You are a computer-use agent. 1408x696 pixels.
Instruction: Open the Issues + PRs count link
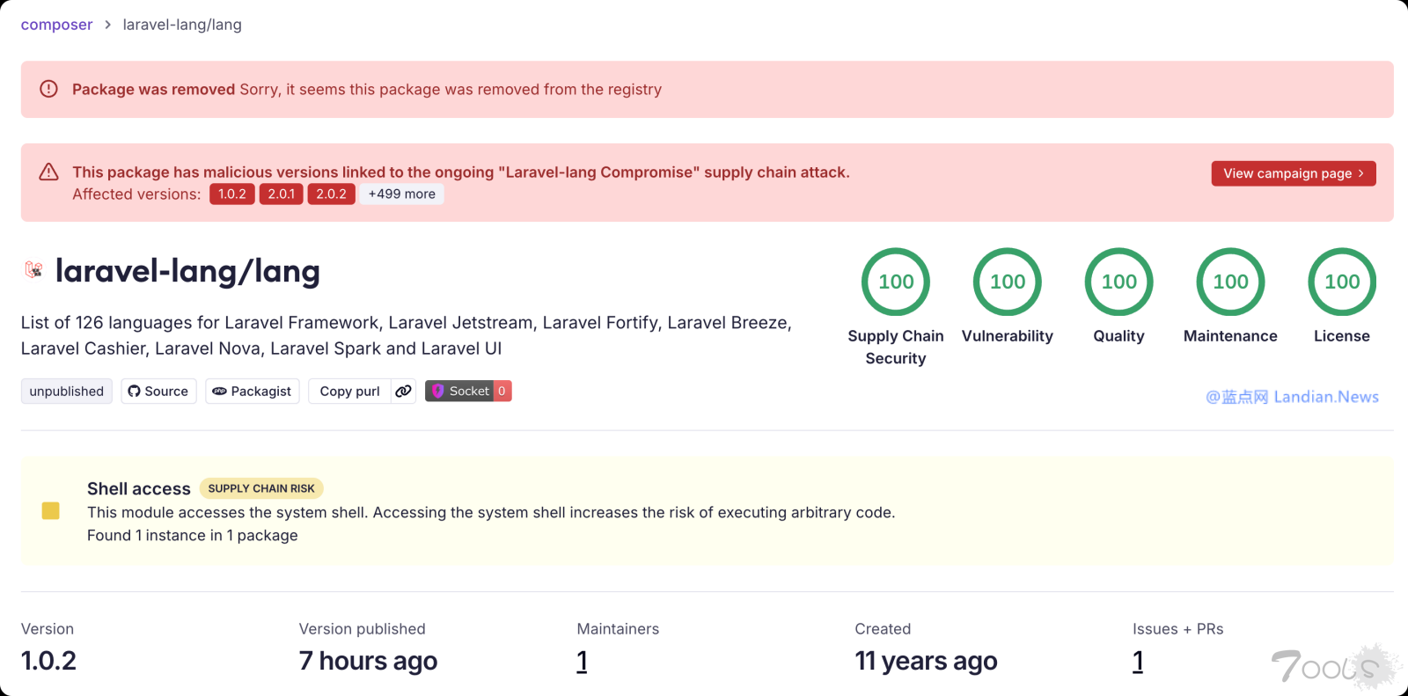click(1138, 661)
